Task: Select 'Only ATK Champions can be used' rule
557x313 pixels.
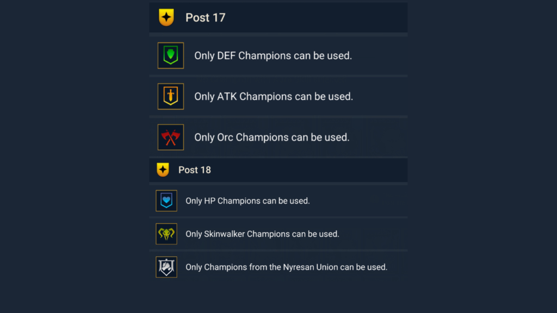Action: click(x=274, y=96)
